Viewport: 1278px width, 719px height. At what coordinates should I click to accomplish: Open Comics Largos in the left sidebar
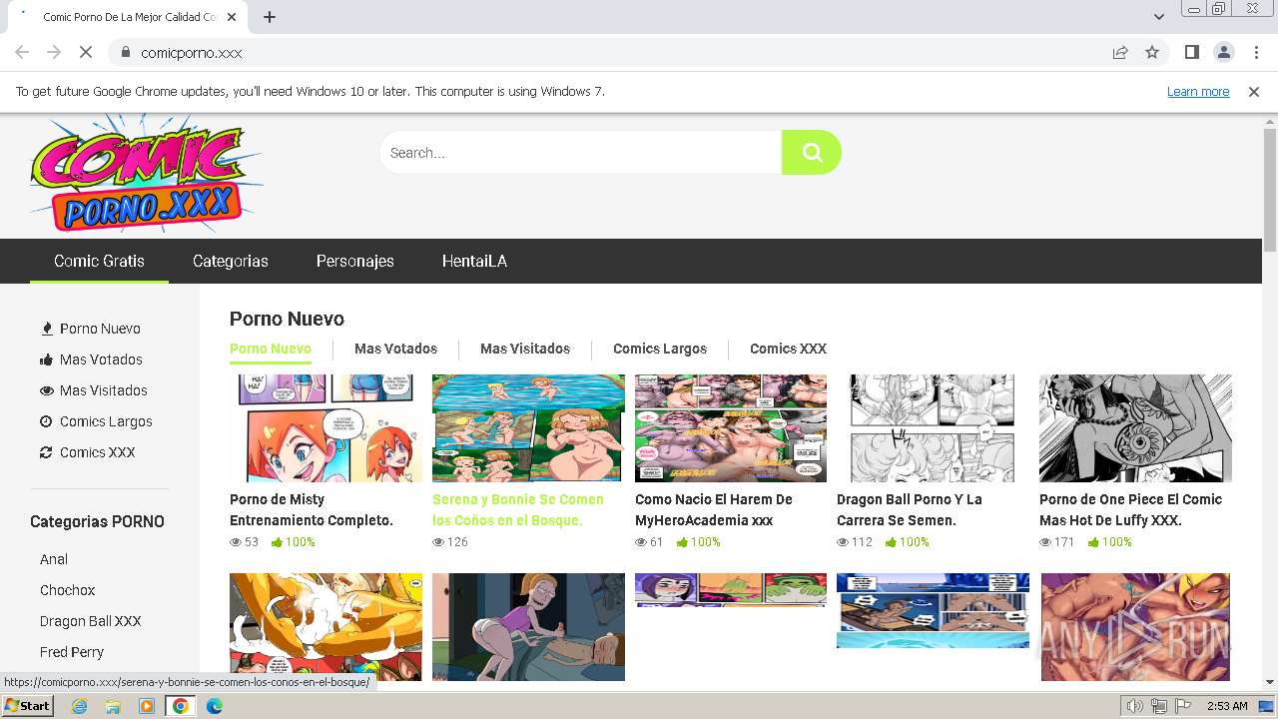(x=96, y=421)
